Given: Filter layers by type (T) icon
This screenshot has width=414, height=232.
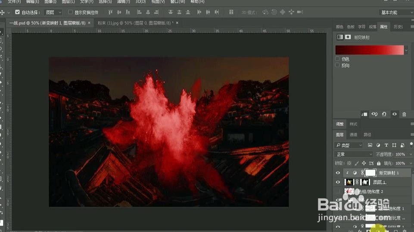Looking at the screenshot, I should [x=386, y=145].
